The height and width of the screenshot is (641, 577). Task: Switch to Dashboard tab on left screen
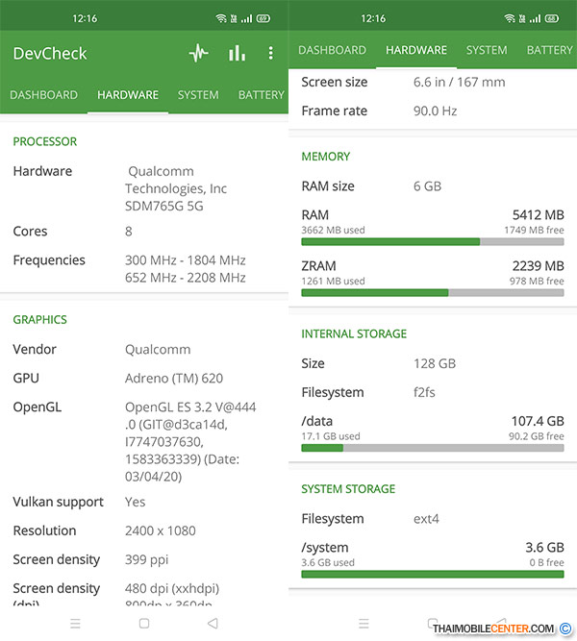(44, 95)
